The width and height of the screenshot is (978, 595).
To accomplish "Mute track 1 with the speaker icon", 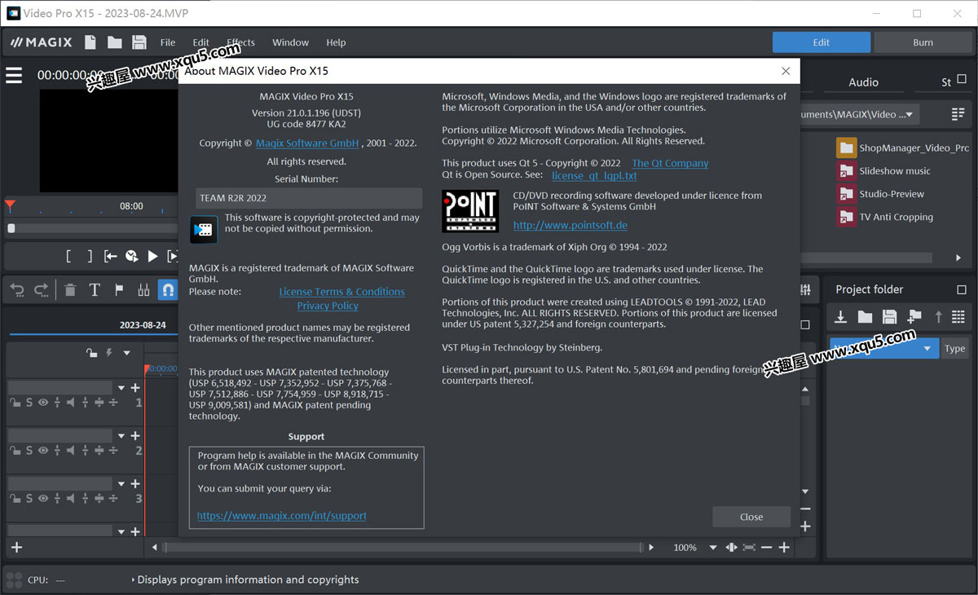I will coord(71,403).
